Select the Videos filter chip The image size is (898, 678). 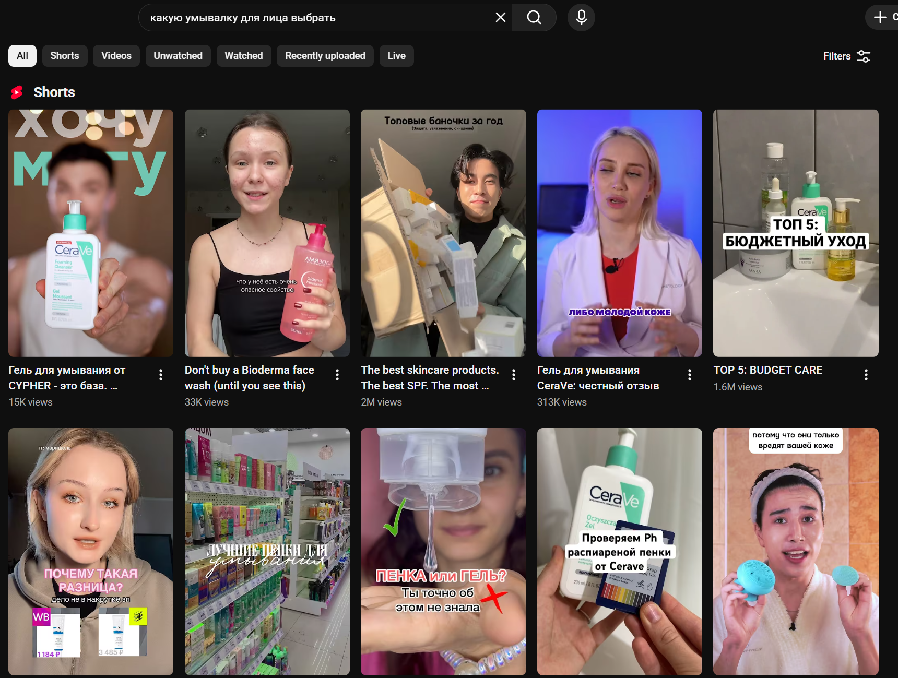(116, 56)
